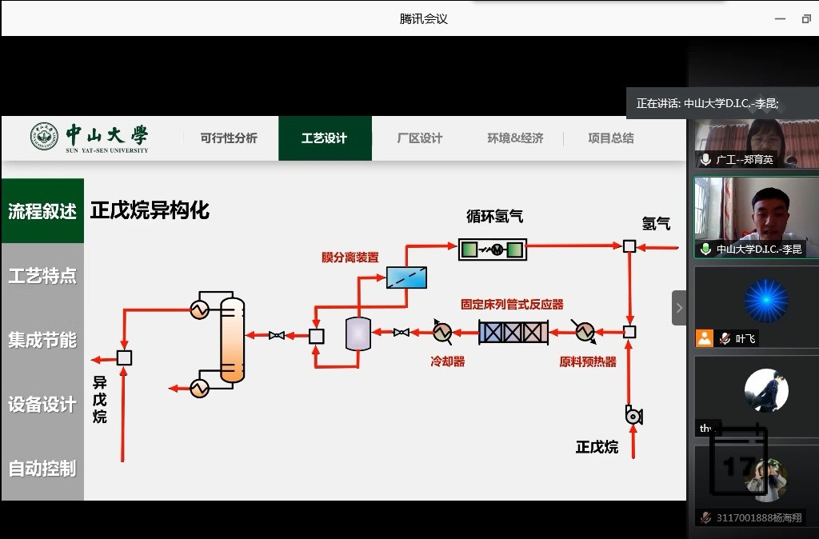Click the orange host icon beside 叶飞
The width and height of the screenshot is (819, 539).
[705, 338]
